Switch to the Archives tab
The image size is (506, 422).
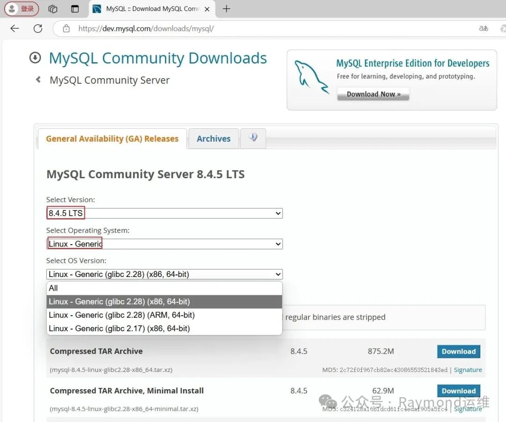(214, 138)
